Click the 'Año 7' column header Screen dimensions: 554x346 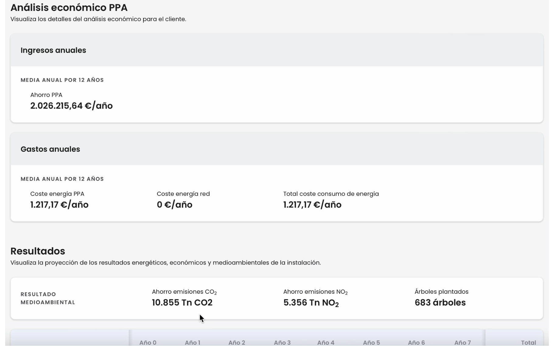click(x=463, y=343)
